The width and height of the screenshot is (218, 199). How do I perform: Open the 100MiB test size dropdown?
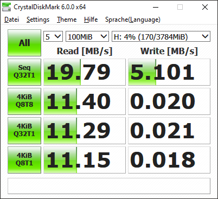click(87, 36)
